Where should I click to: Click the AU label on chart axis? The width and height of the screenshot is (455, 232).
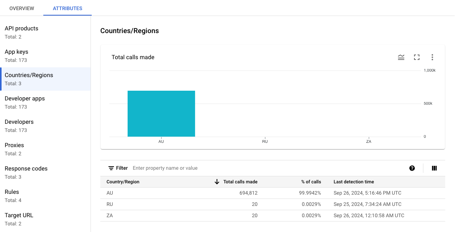tap(161, 142)
